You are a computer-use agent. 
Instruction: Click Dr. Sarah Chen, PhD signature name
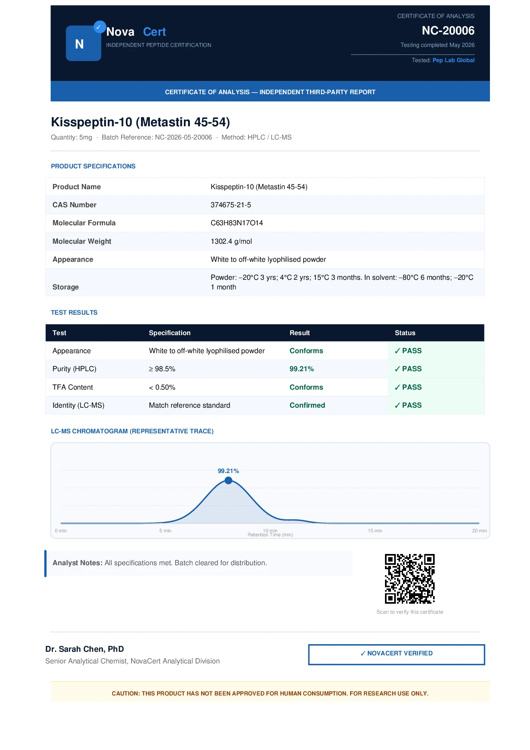(85, 649)
